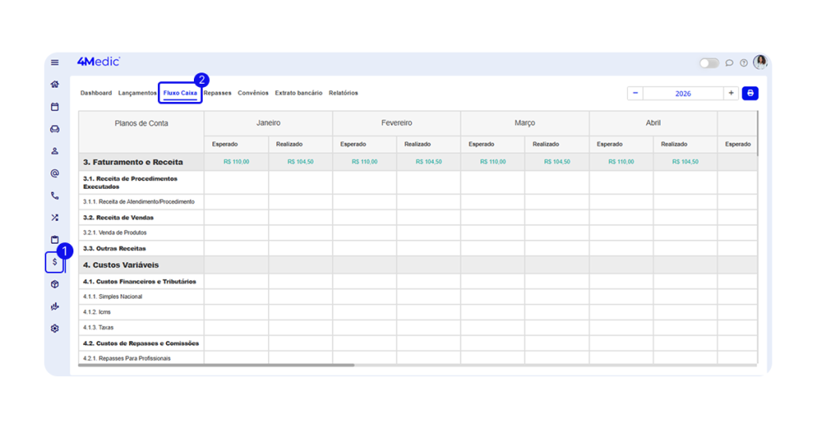The height and width of the screenshot is (428, 817).
Task: Go to the home icon in the sidebar
Action: 55,84
